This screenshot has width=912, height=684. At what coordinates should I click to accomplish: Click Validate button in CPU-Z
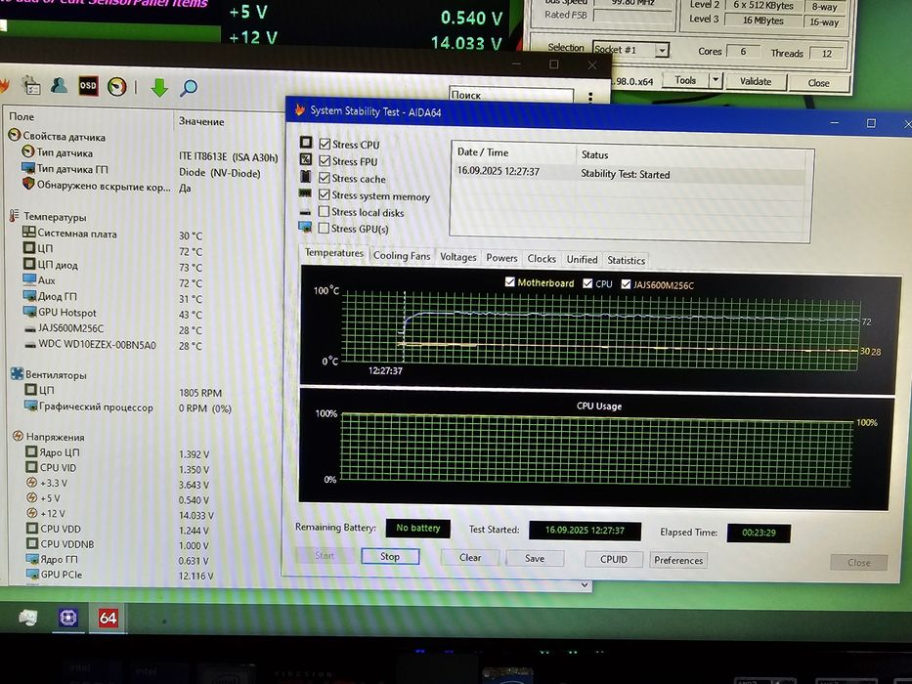coord(756,81)
